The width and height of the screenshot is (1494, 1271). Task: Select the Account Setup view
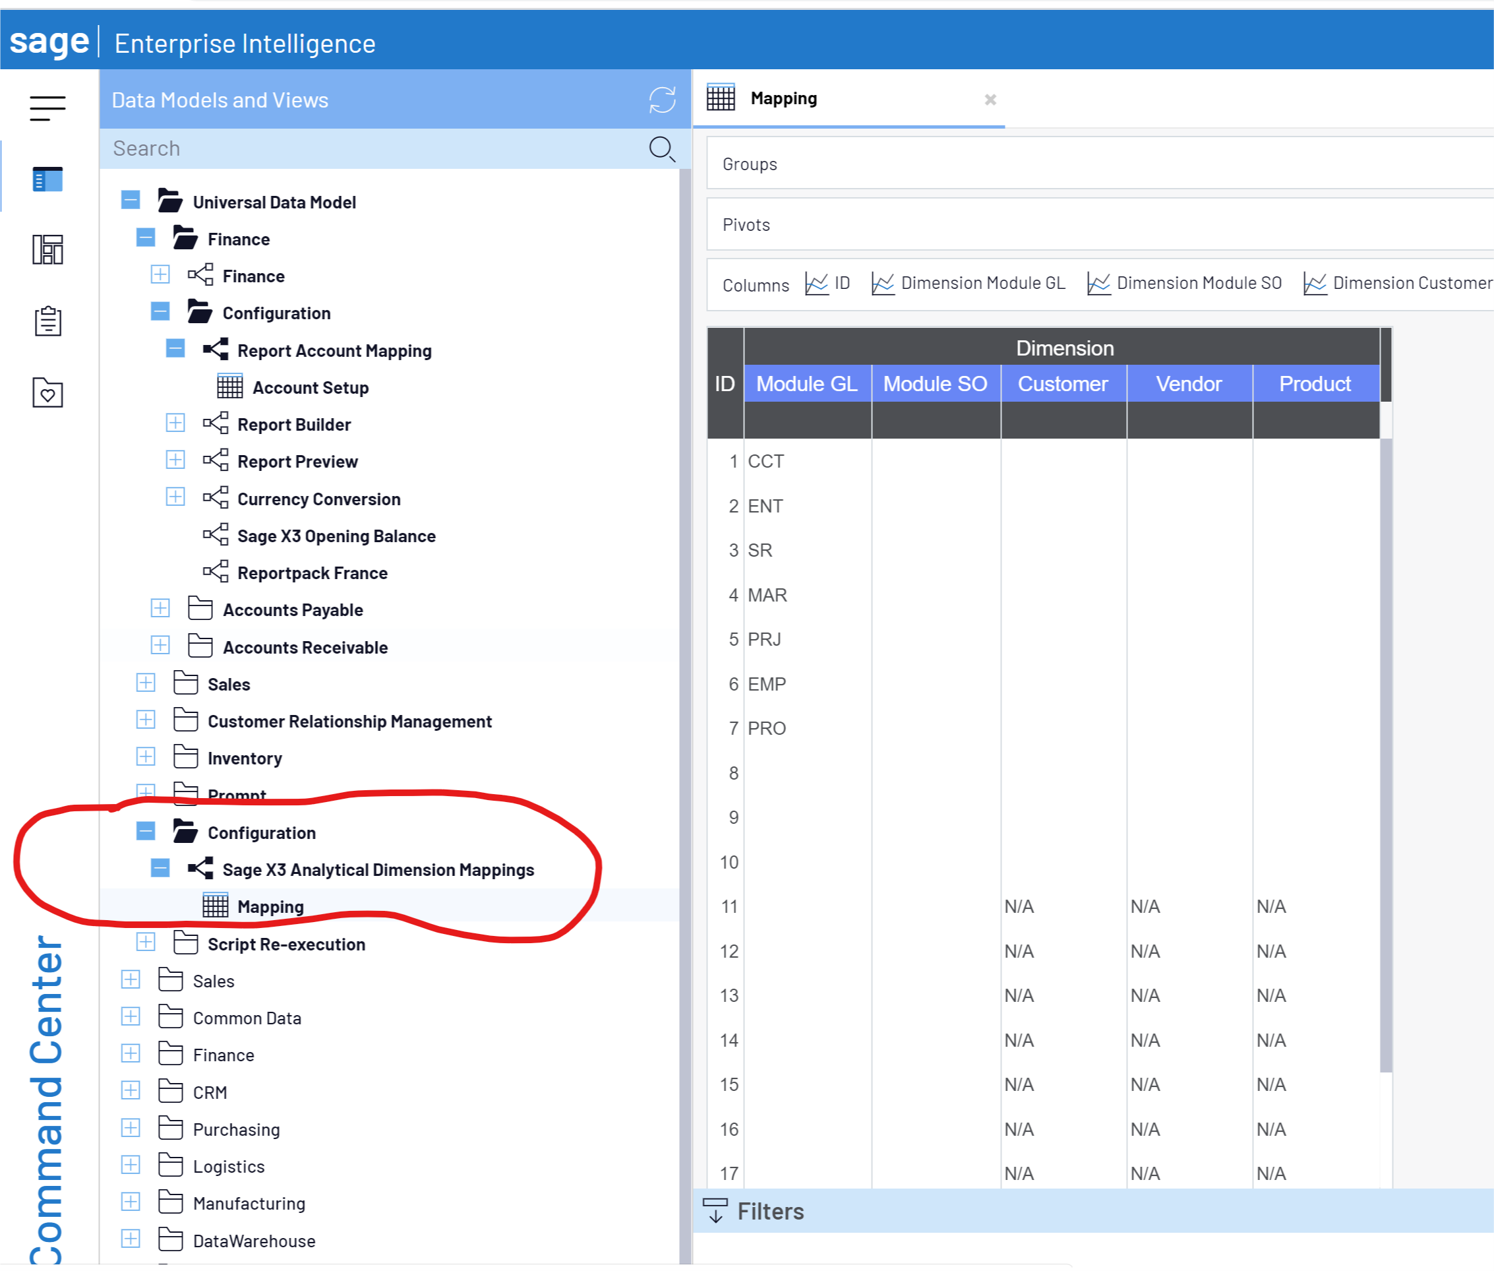pos(310,387)
